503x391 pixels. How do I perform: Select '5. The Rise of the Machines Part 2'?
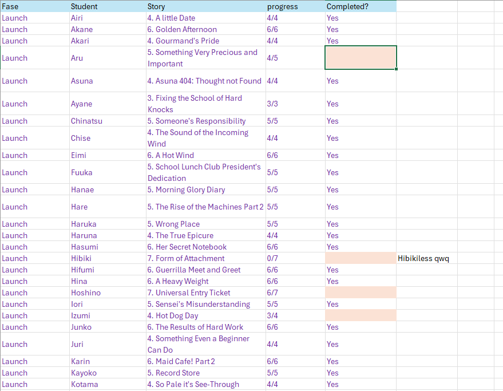coord(205,207)
